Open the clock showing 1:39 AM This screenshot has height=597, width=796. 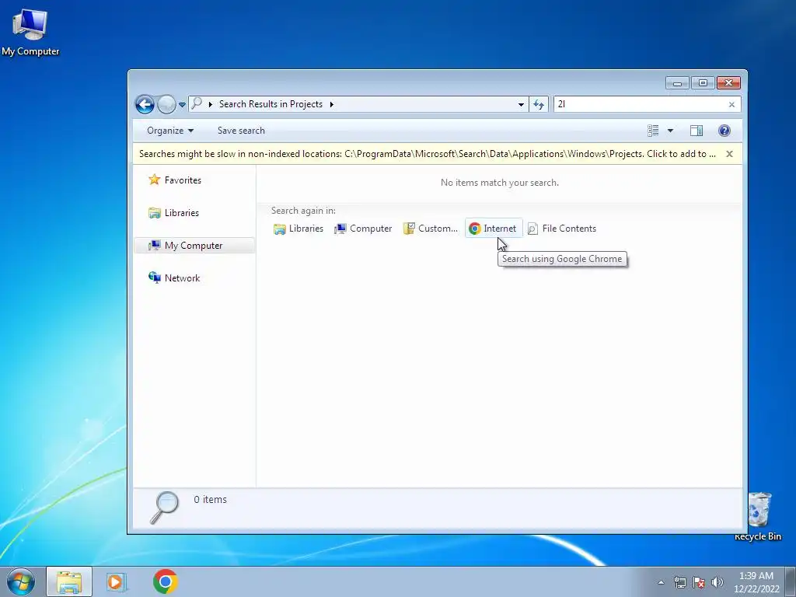(x=756, y=582)
